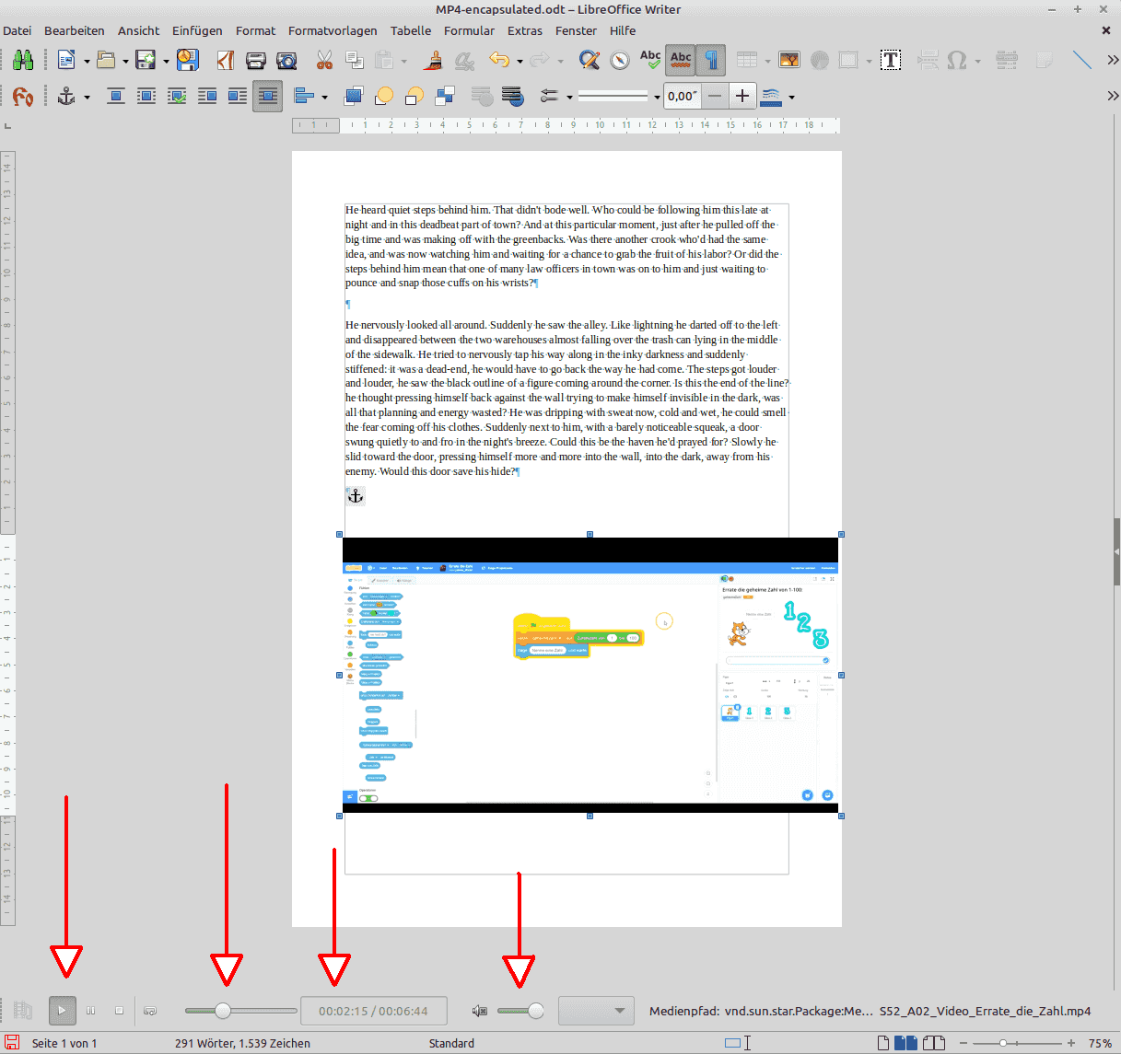Open the media zoom dropdown
This screenshot has width=1121, height=1054.
coord(596,1011)
